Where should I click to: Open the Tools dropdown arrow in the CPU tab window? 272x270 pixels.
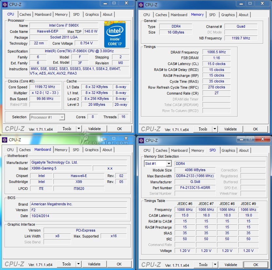point(79,129)
